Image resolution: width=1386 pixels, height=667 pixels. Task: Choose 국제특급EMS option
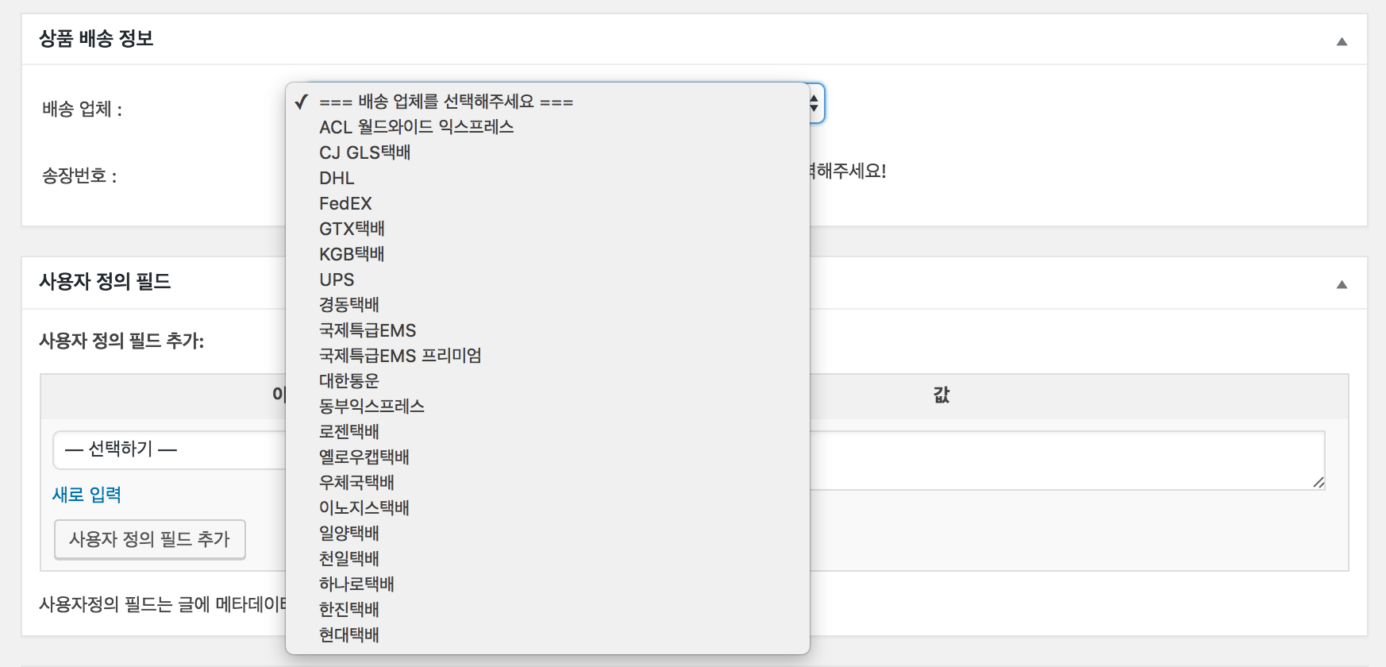pos(547,330)
